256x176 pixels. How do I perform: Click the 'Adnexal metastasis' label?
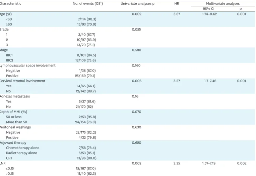coord(15,96)
